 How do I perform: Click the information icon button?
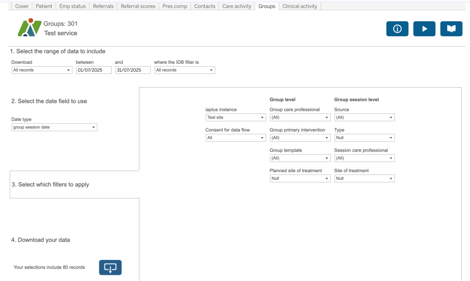[x=397, y=29]
